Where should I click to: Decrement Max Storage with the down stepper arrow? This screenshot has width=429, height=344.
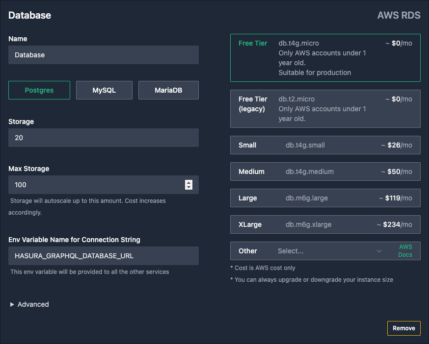188,187
